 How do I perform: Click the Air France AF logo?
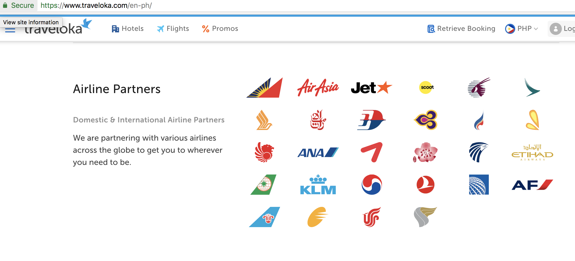click(532, 185)
